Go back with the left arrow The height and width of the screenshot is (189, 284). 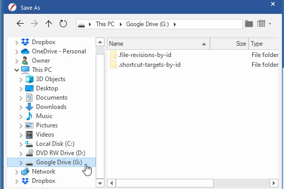click(x=20, y=24)
